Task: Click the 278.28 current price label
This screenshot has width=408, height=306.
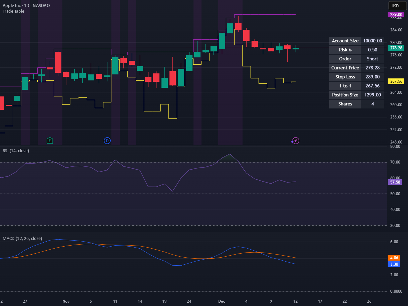Action: [396, 48]
